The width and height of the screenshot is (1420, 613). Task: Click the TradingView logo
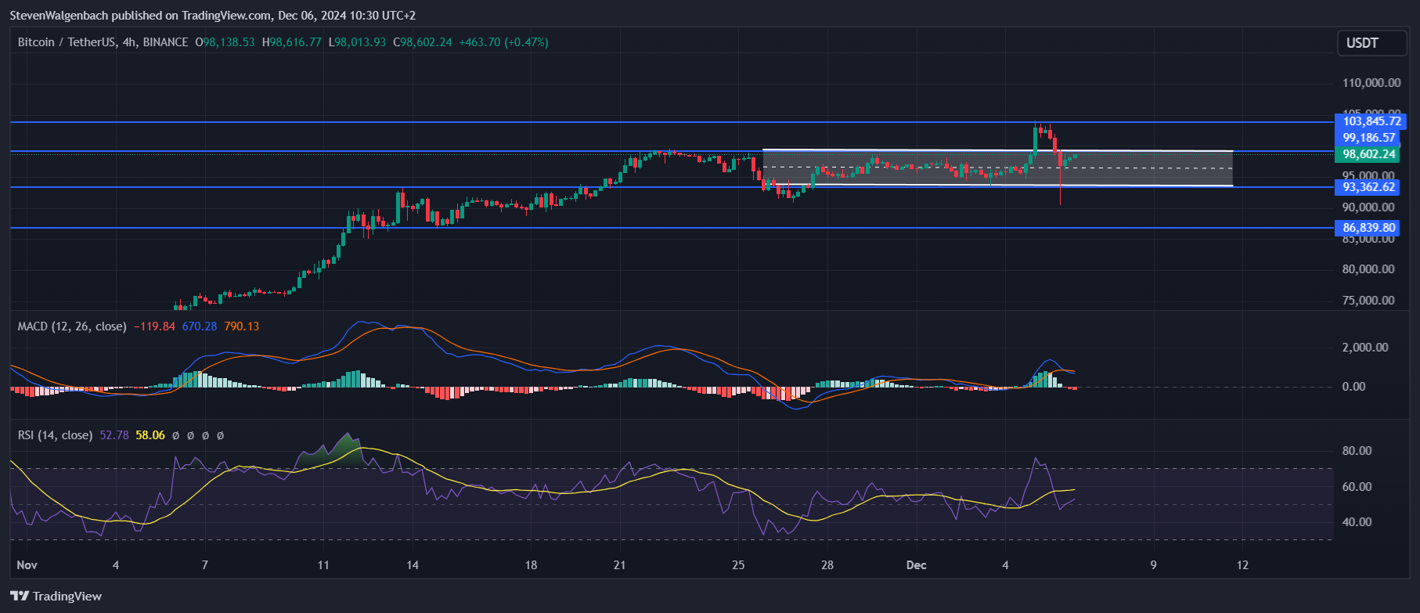(x=56, y=597)
